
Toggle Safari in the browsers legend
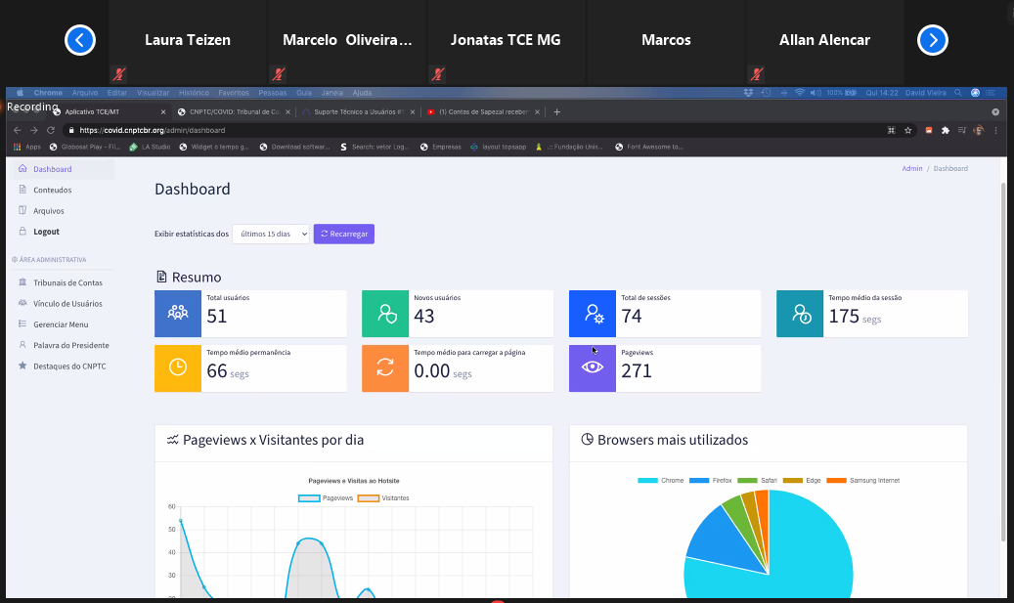coord(757,481)
